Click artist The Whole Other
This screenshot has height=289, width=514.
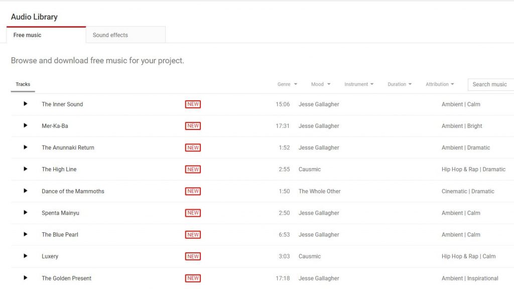pyautogui.click(x=320, y=191)
